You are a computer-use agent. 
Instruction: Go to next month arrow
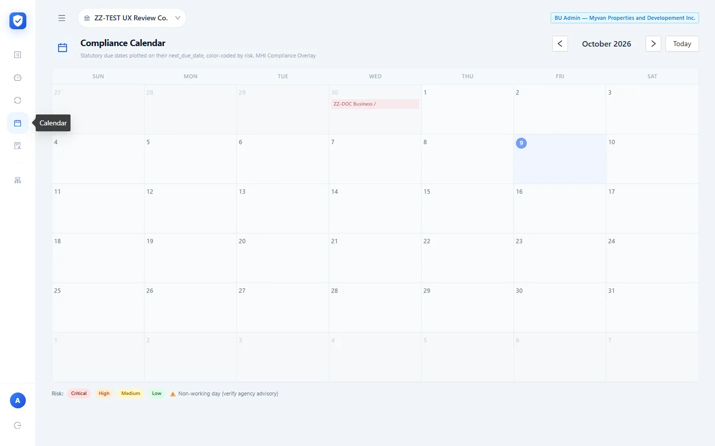click(653, 44)
